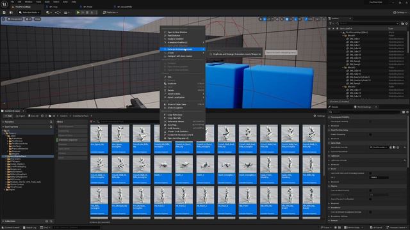The height and width of the screenshot is (230, 410).
Task: Click the search icon in Favorites header
Action: [x=51, y=122]
